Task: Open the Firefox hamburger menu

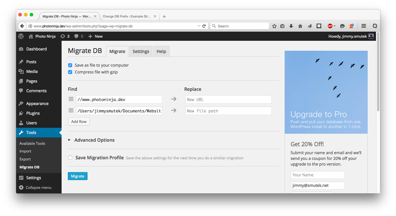Action: (364, 26)
